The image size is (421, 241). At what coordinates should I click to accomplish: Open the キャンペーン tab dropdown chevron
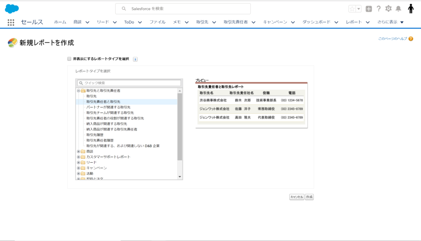293,22
